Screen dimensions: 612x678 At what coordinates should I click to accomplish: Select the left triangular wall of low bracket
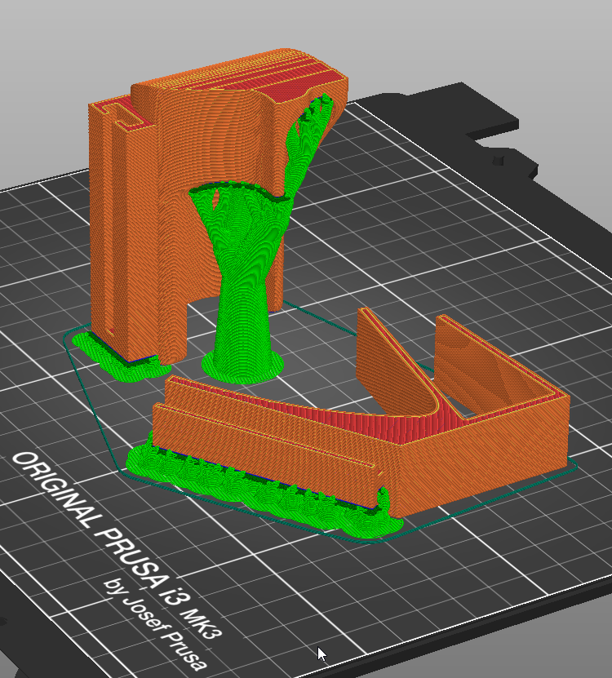tap(384, 351)
